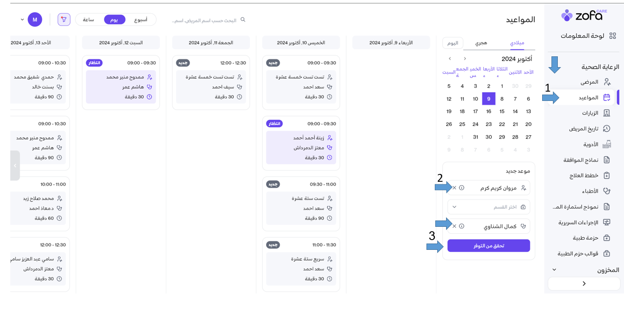Click the Patients (المرضى) sidebar icon
This screenshot has height=317, width=624.
(607, 82)
